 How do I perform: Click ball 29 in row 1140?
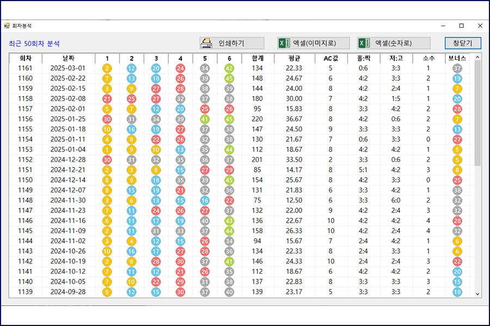tap(180, 282)
